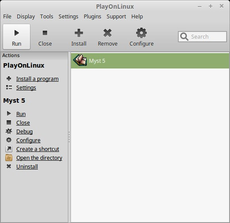The height and width of the screenshot is (223, 230).
Task: Click the Configure gear icon in toolbar
Action: [141, 33]
